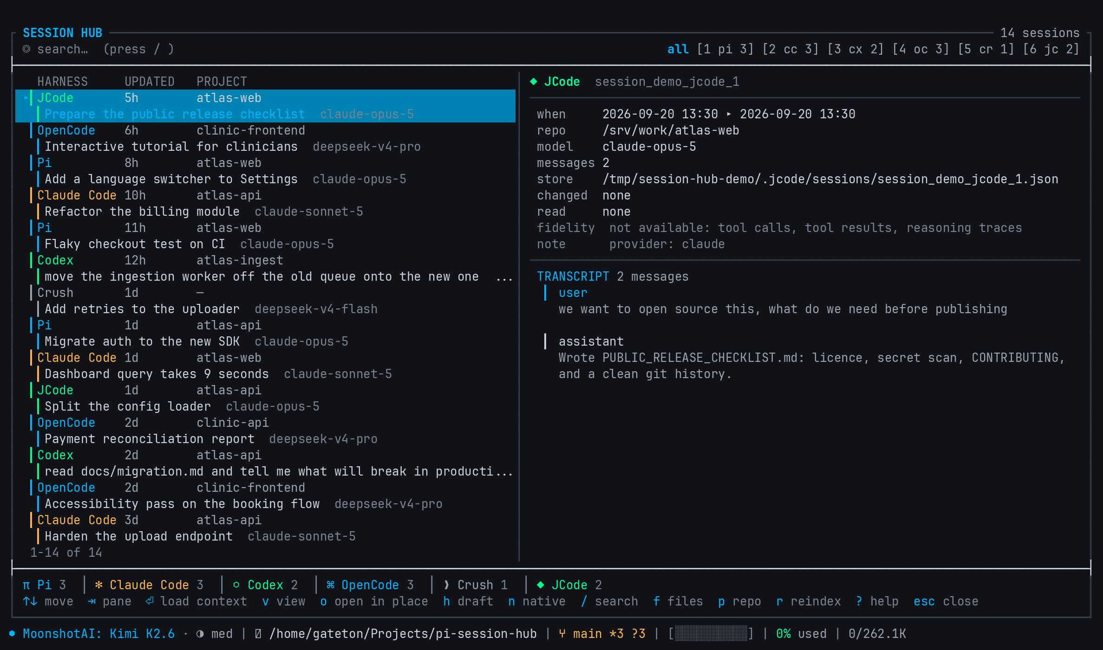The height and width of the screenshot is (650, 1103).
Task: Click the 'h draft' shortcut
Action: point(468,601)
